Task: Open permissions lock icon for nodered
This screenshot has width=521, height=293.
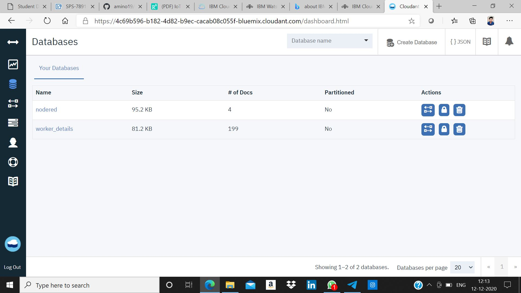Action: pos(444,110)
